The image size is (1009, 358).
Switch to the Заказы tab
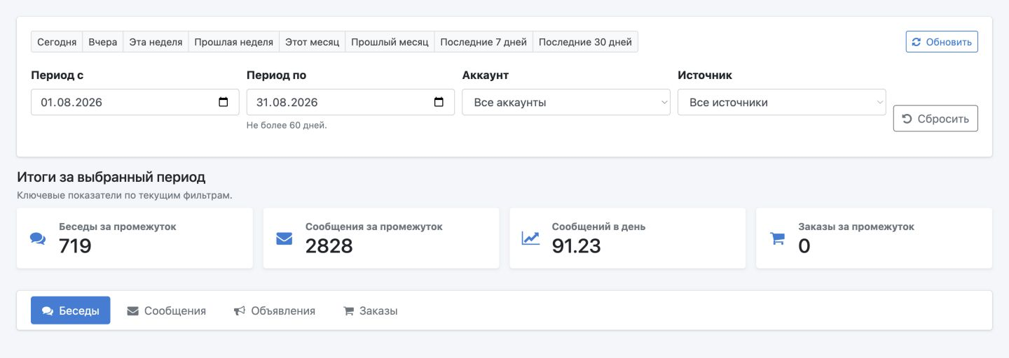tap(371, 310)
